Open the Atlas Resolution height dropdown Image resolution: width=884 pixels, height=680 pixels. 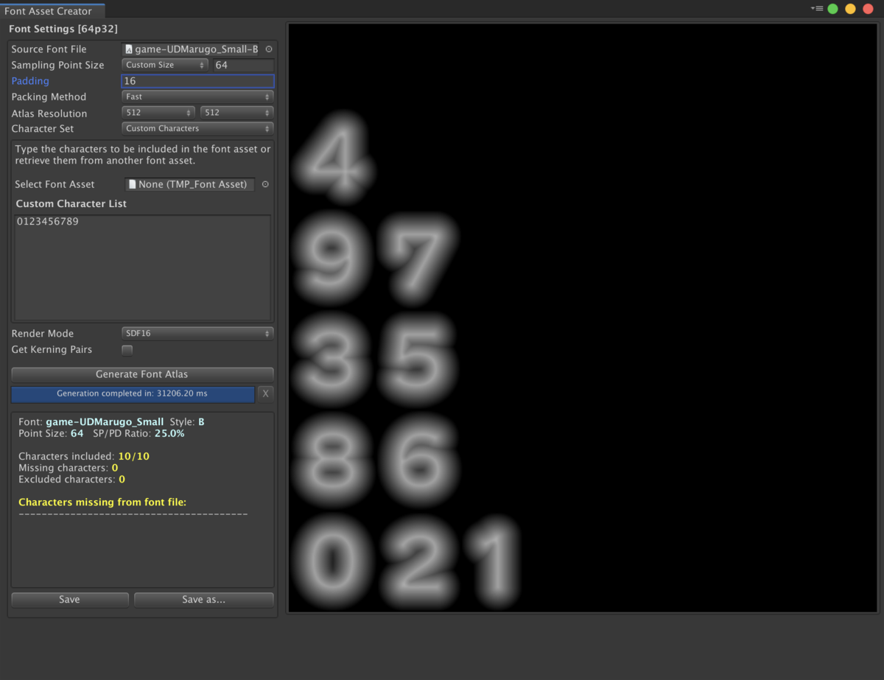[x=237, y=113]
